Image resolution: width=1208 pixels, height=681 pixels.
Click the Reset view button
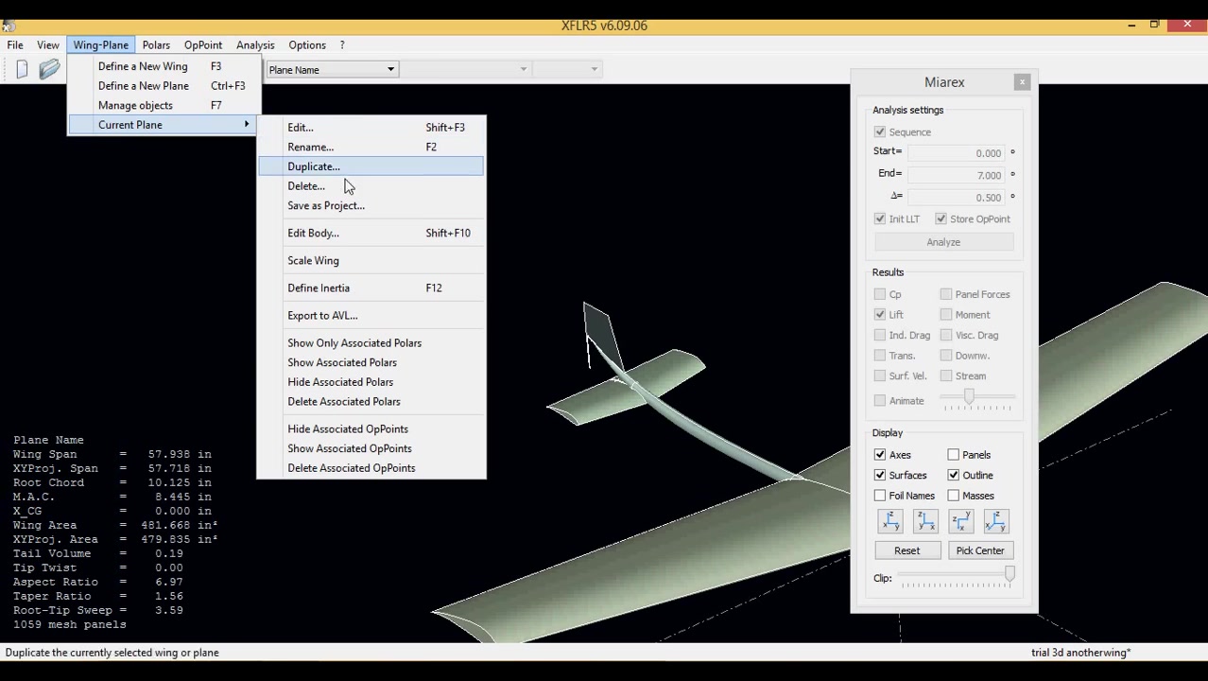point(906,550)
